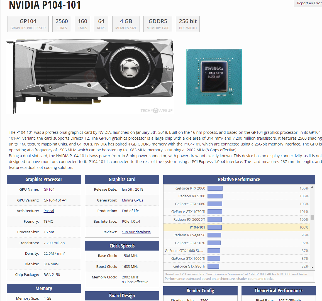Image resolution: width=322 pixels, height=301 pixels.
Task: Click the 1683 MHz boost clock value
Action: (x=130, y=267)
